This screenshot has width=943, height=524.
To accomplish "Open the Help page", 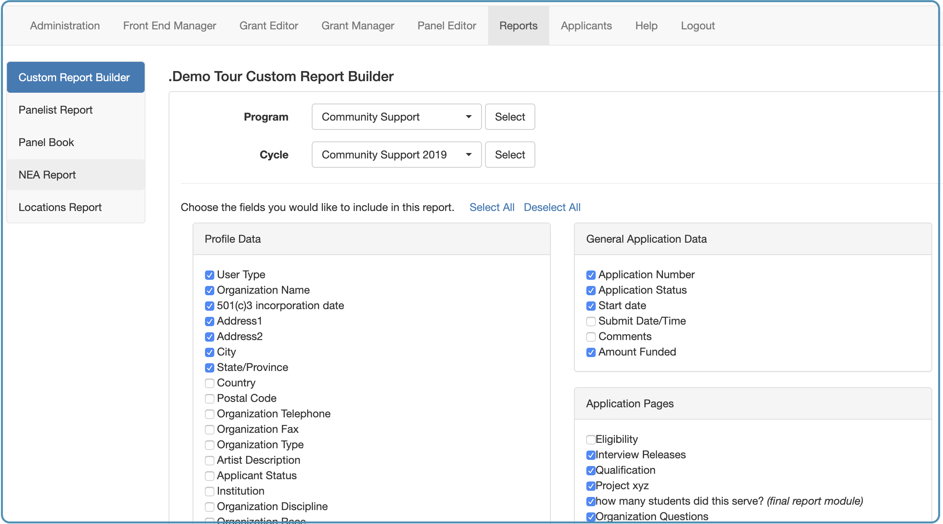I will [646, 26].
